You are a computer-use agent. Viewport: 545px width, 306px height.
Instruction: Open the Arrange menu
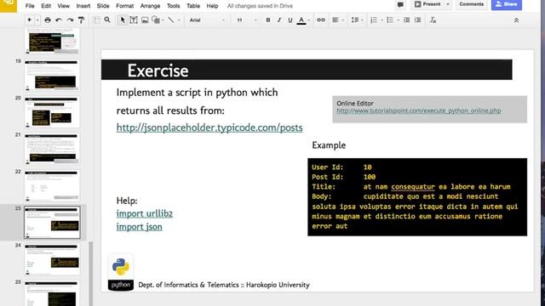pos(150,6)
